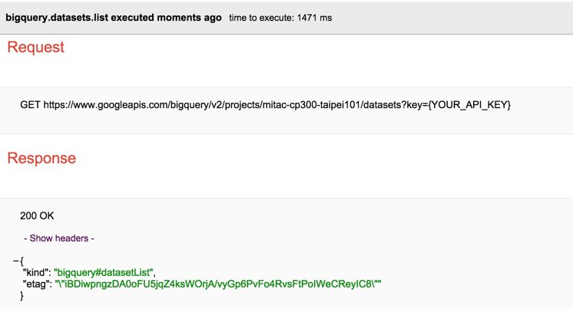Click the long etag value string
Screen dimensions: 573x309
click(218, 284)
